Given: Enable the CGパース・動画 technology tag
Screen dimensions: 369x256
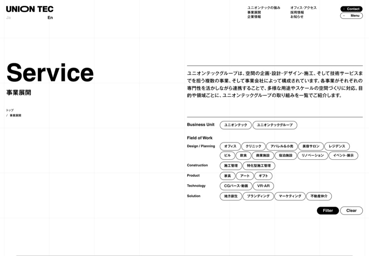Looking at the screenshot, I should point(236,186).
